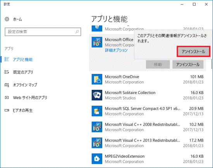Select the MPEG2VideoExtension entry
213x168 pixels.
(x=148, y=159)
